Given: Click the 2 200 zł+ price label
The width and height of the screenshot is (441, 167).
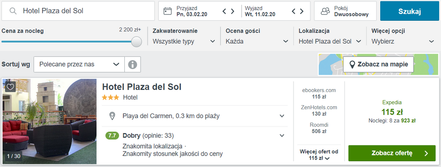Looking at the screenshot, I should pos(130,30).
